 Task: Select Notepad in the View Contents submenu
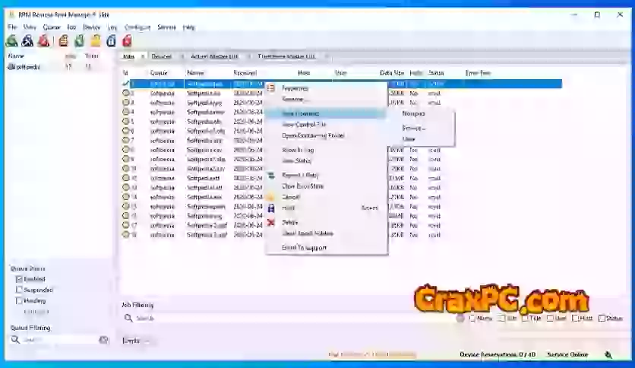pyautogui.click(x=413, y=113)
